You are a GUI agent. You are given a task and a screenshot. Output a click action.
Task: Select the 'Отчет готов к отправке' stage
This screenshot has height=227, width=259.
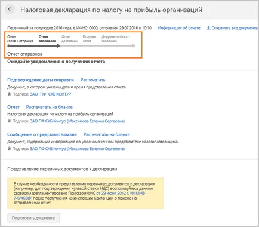pos(20,39)
